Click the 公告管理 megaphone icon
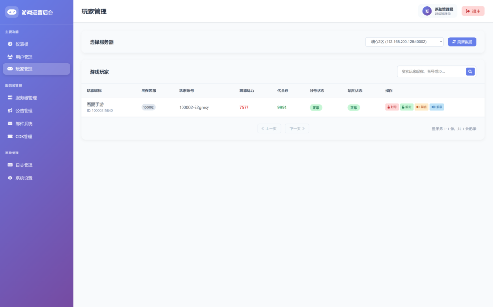493x307 pixels. 10,111
